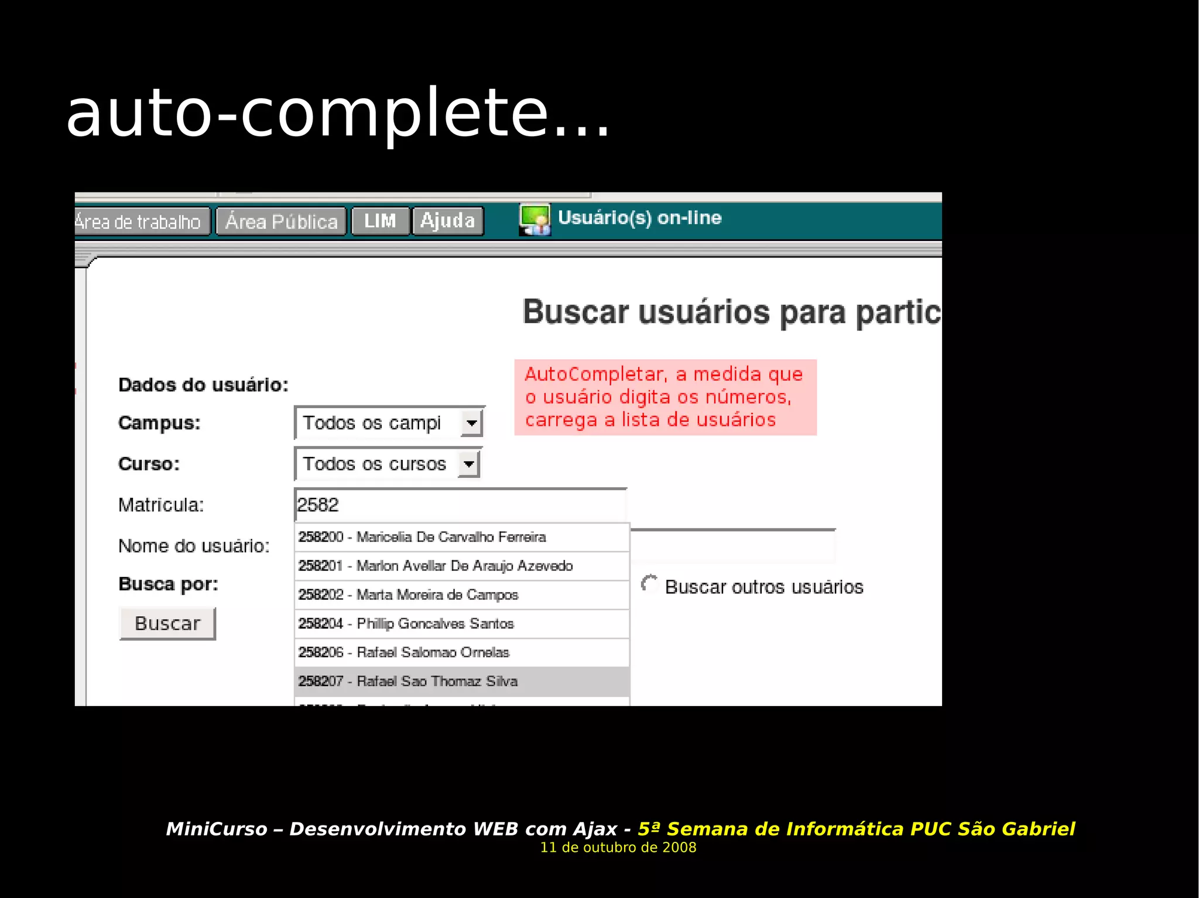Open the LIM tab
This screenshot has height=898, width=1199.
pos(380,221)
